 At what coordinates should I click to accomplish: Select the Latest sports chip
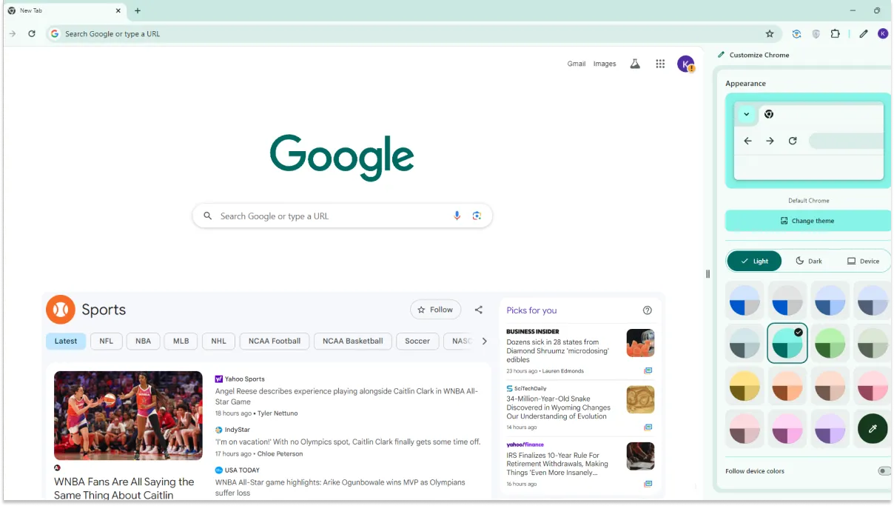tap(66, 341)
